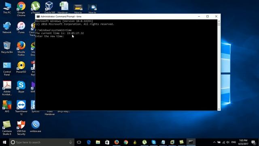The width and height of the screenshot is (259, 146).
Task: Launch TeamViewer 12 desktop shortcut
Action: [x=21, y=108]
